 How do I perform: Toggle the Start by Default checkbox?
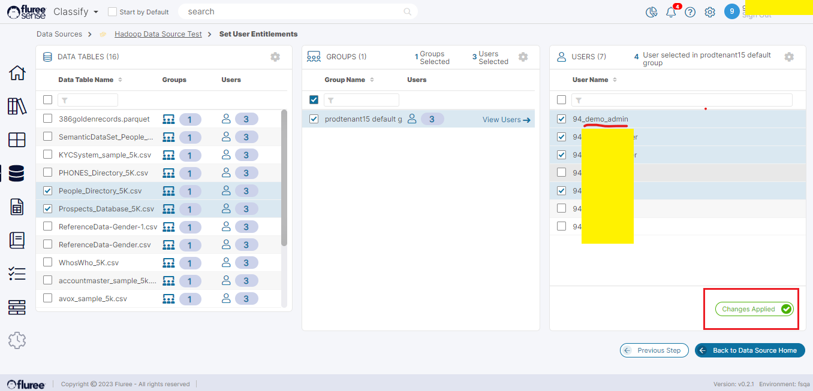[112, 12]
